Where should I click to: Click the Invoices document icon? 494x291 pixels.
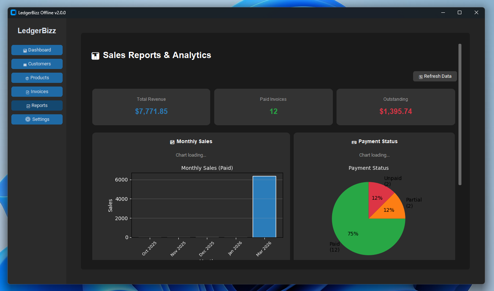tap(27, 92)
